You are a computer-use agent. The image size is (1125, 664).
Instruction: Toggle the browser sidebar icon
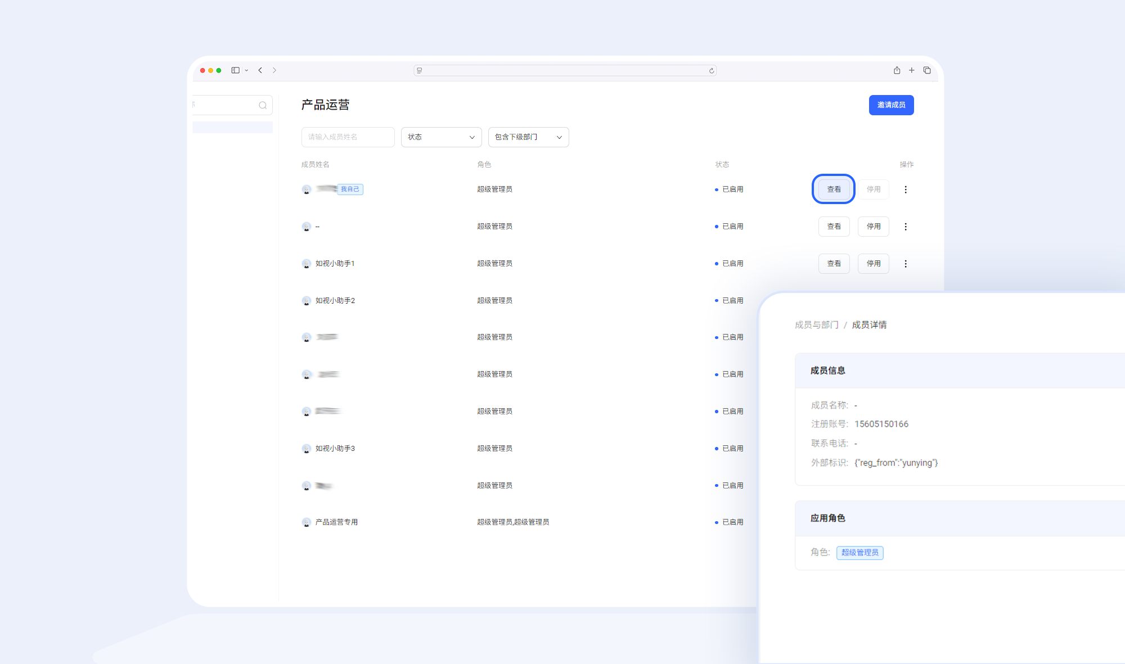236,70
